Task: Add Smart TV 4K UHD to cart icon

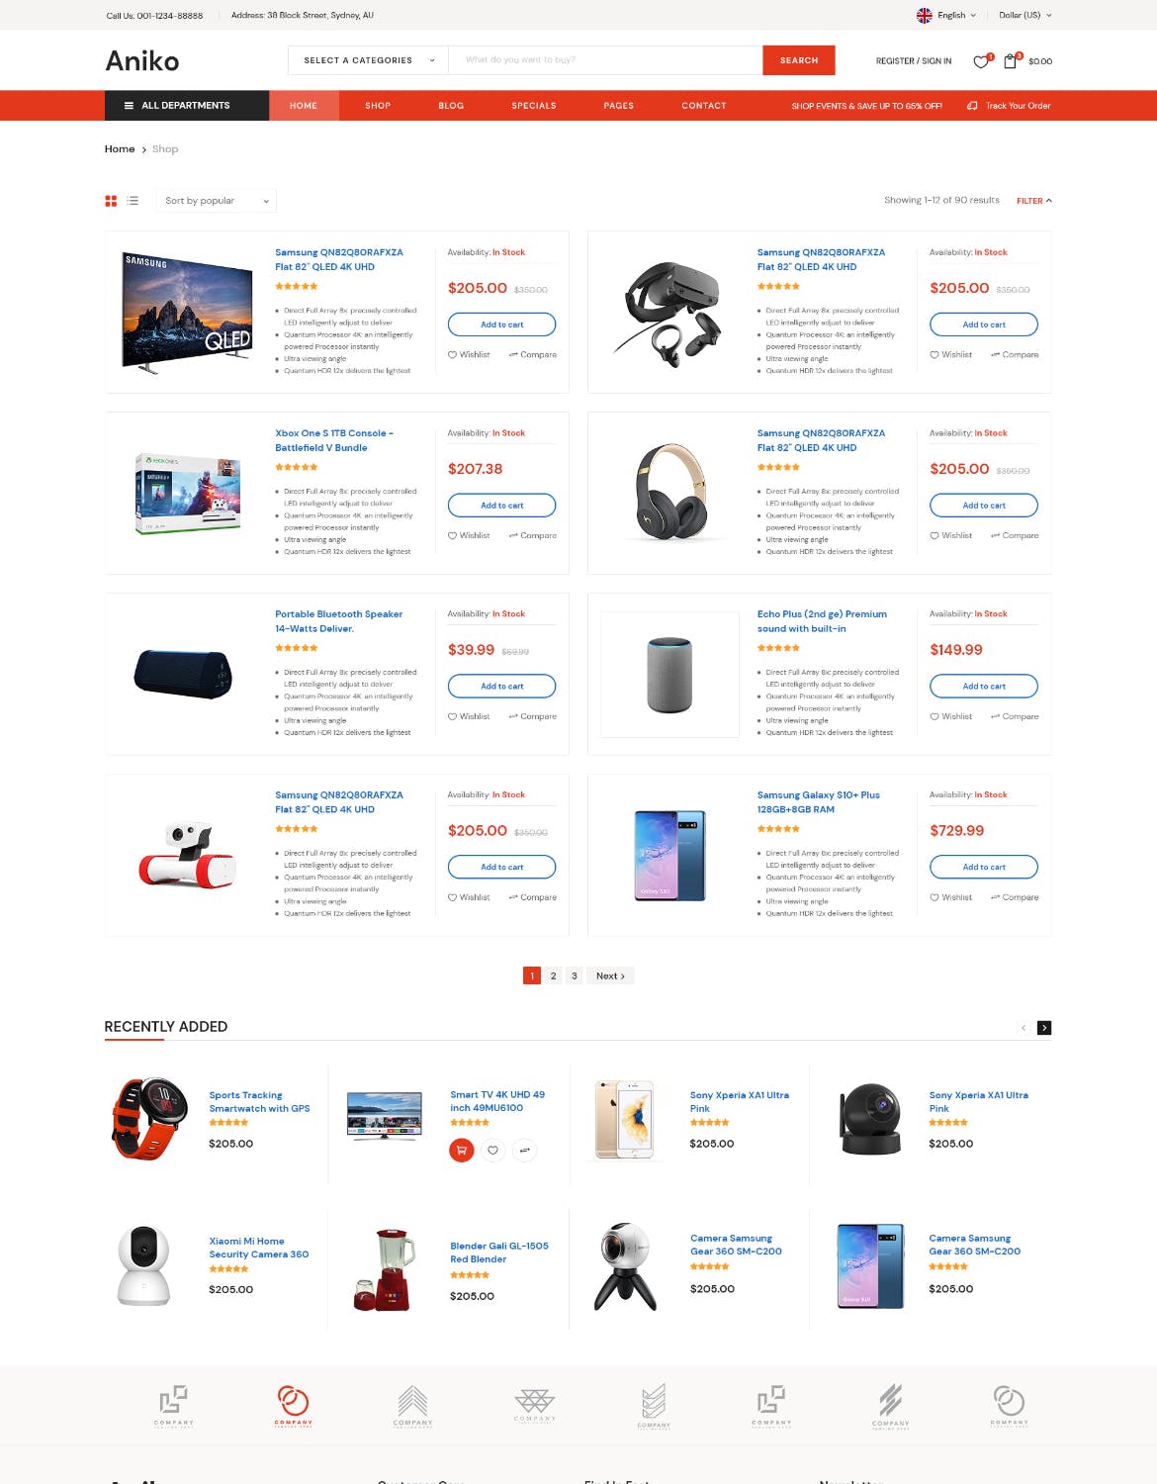Action: click(461, 1151)
